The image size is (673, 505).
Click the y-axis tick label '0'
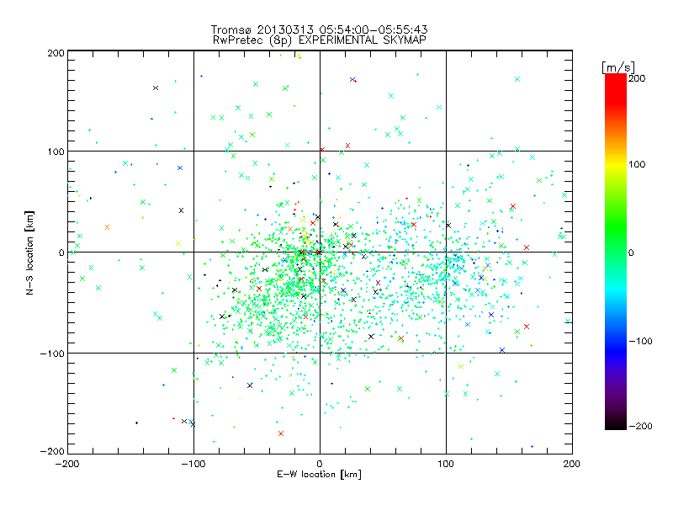[x=61, y=252]
